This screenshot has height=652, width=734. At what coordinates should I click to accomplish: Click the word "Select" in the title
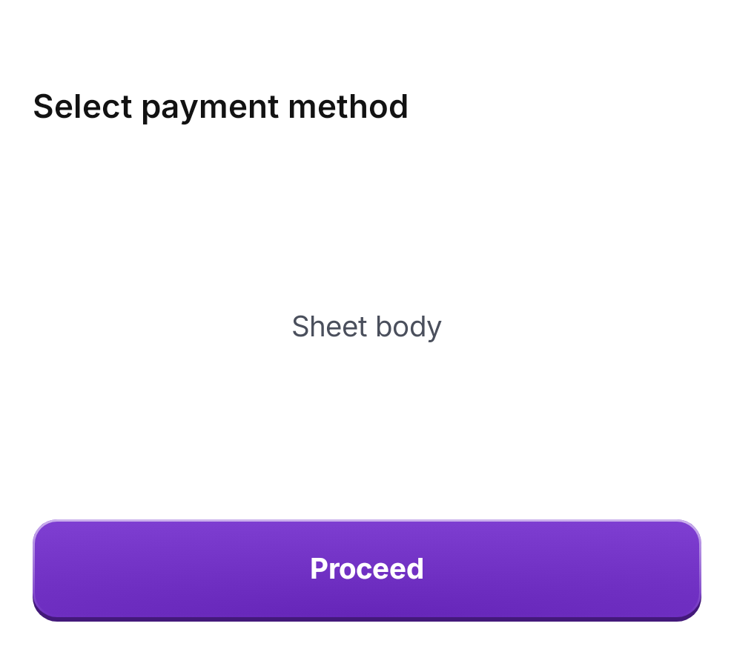tap(83, 106)
